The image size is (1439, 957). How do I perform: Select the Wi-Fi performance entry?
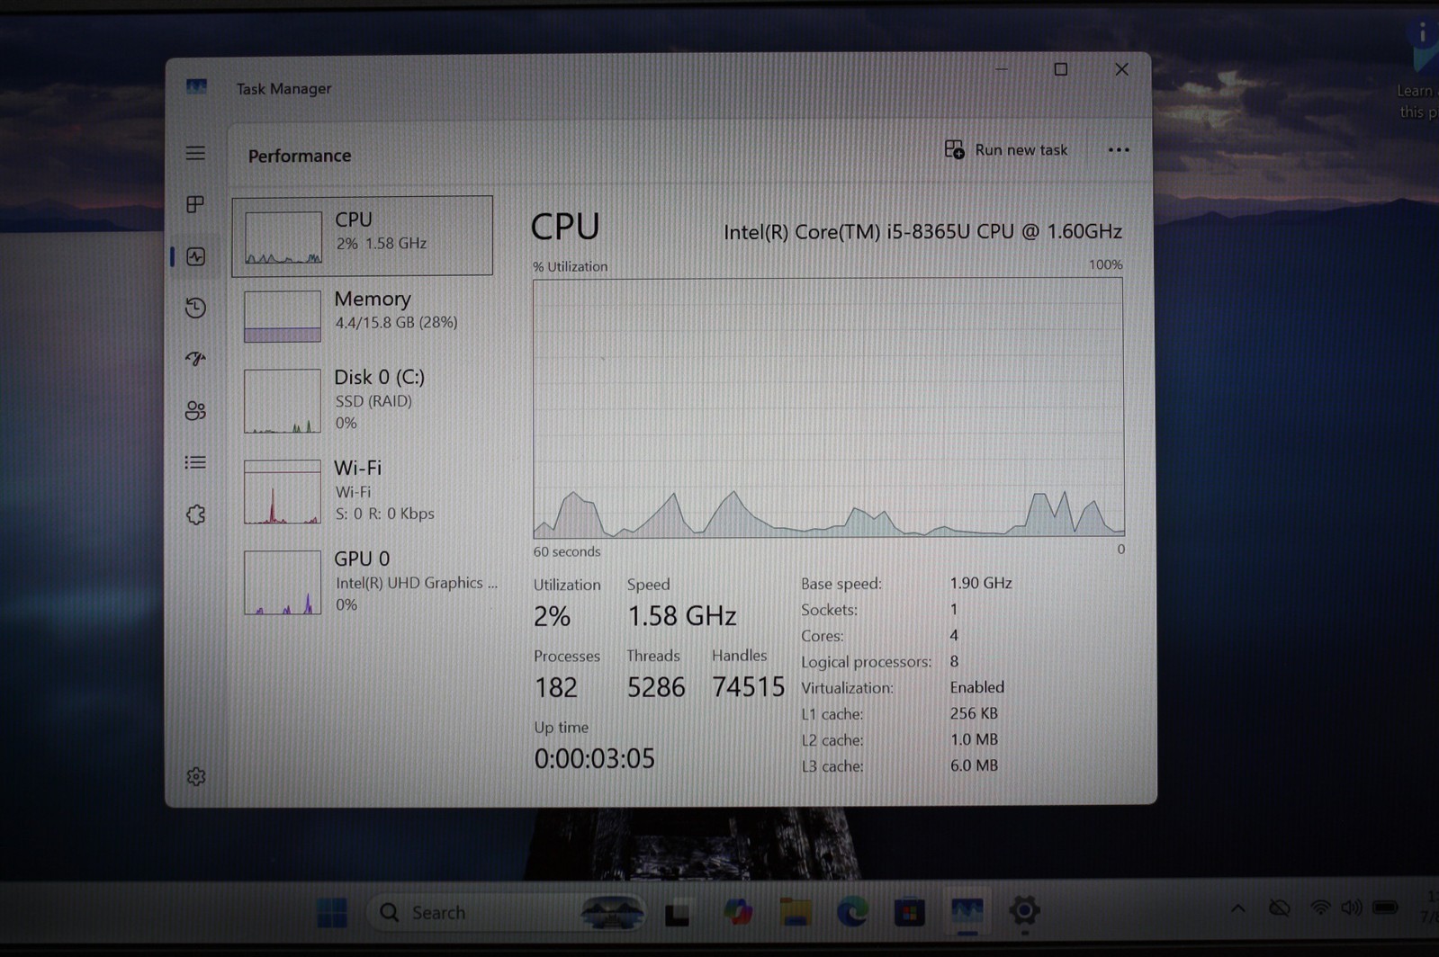tap(362, 490)
